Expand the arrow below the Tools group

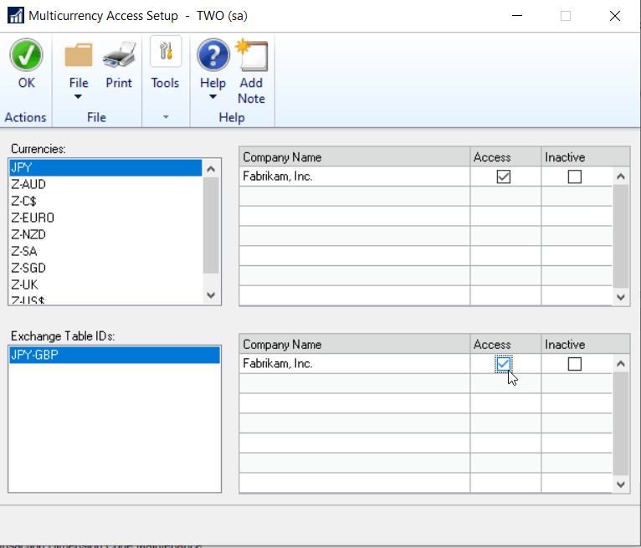165,117
